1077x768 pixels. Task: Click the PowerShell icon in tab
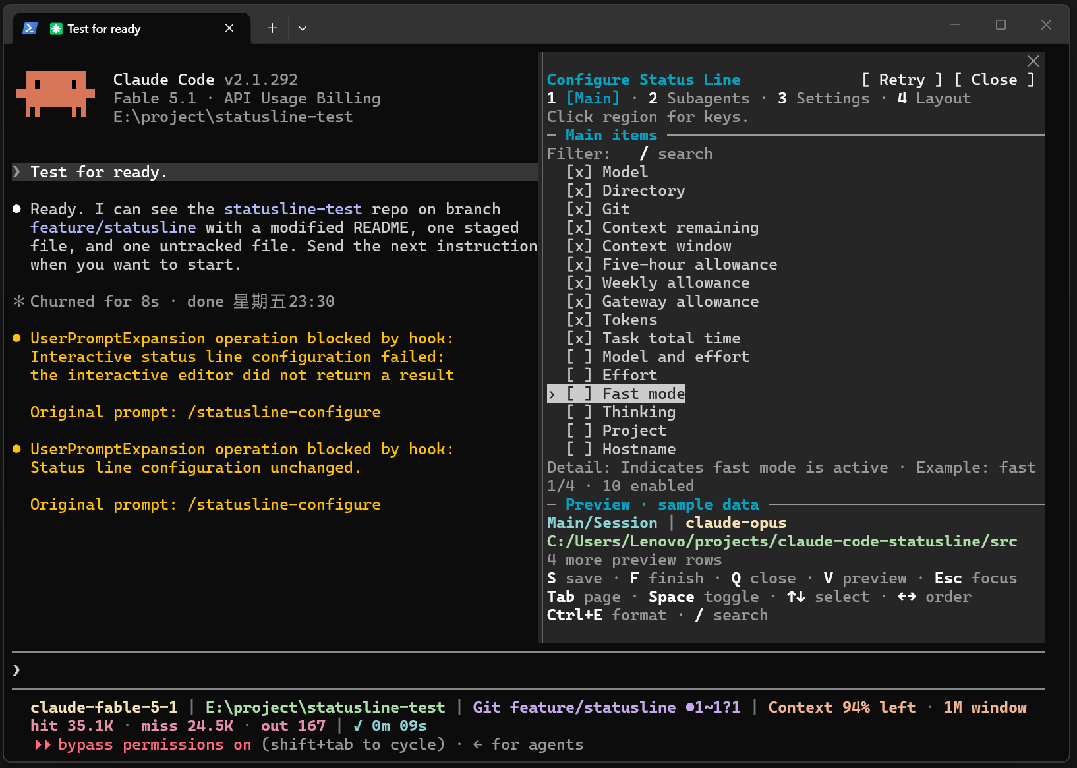(30, 28)
